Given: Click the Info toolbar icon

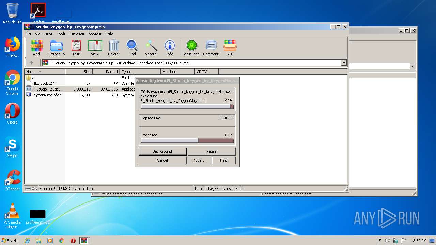Looking at the screenshot, I should [x=170, y=48].
